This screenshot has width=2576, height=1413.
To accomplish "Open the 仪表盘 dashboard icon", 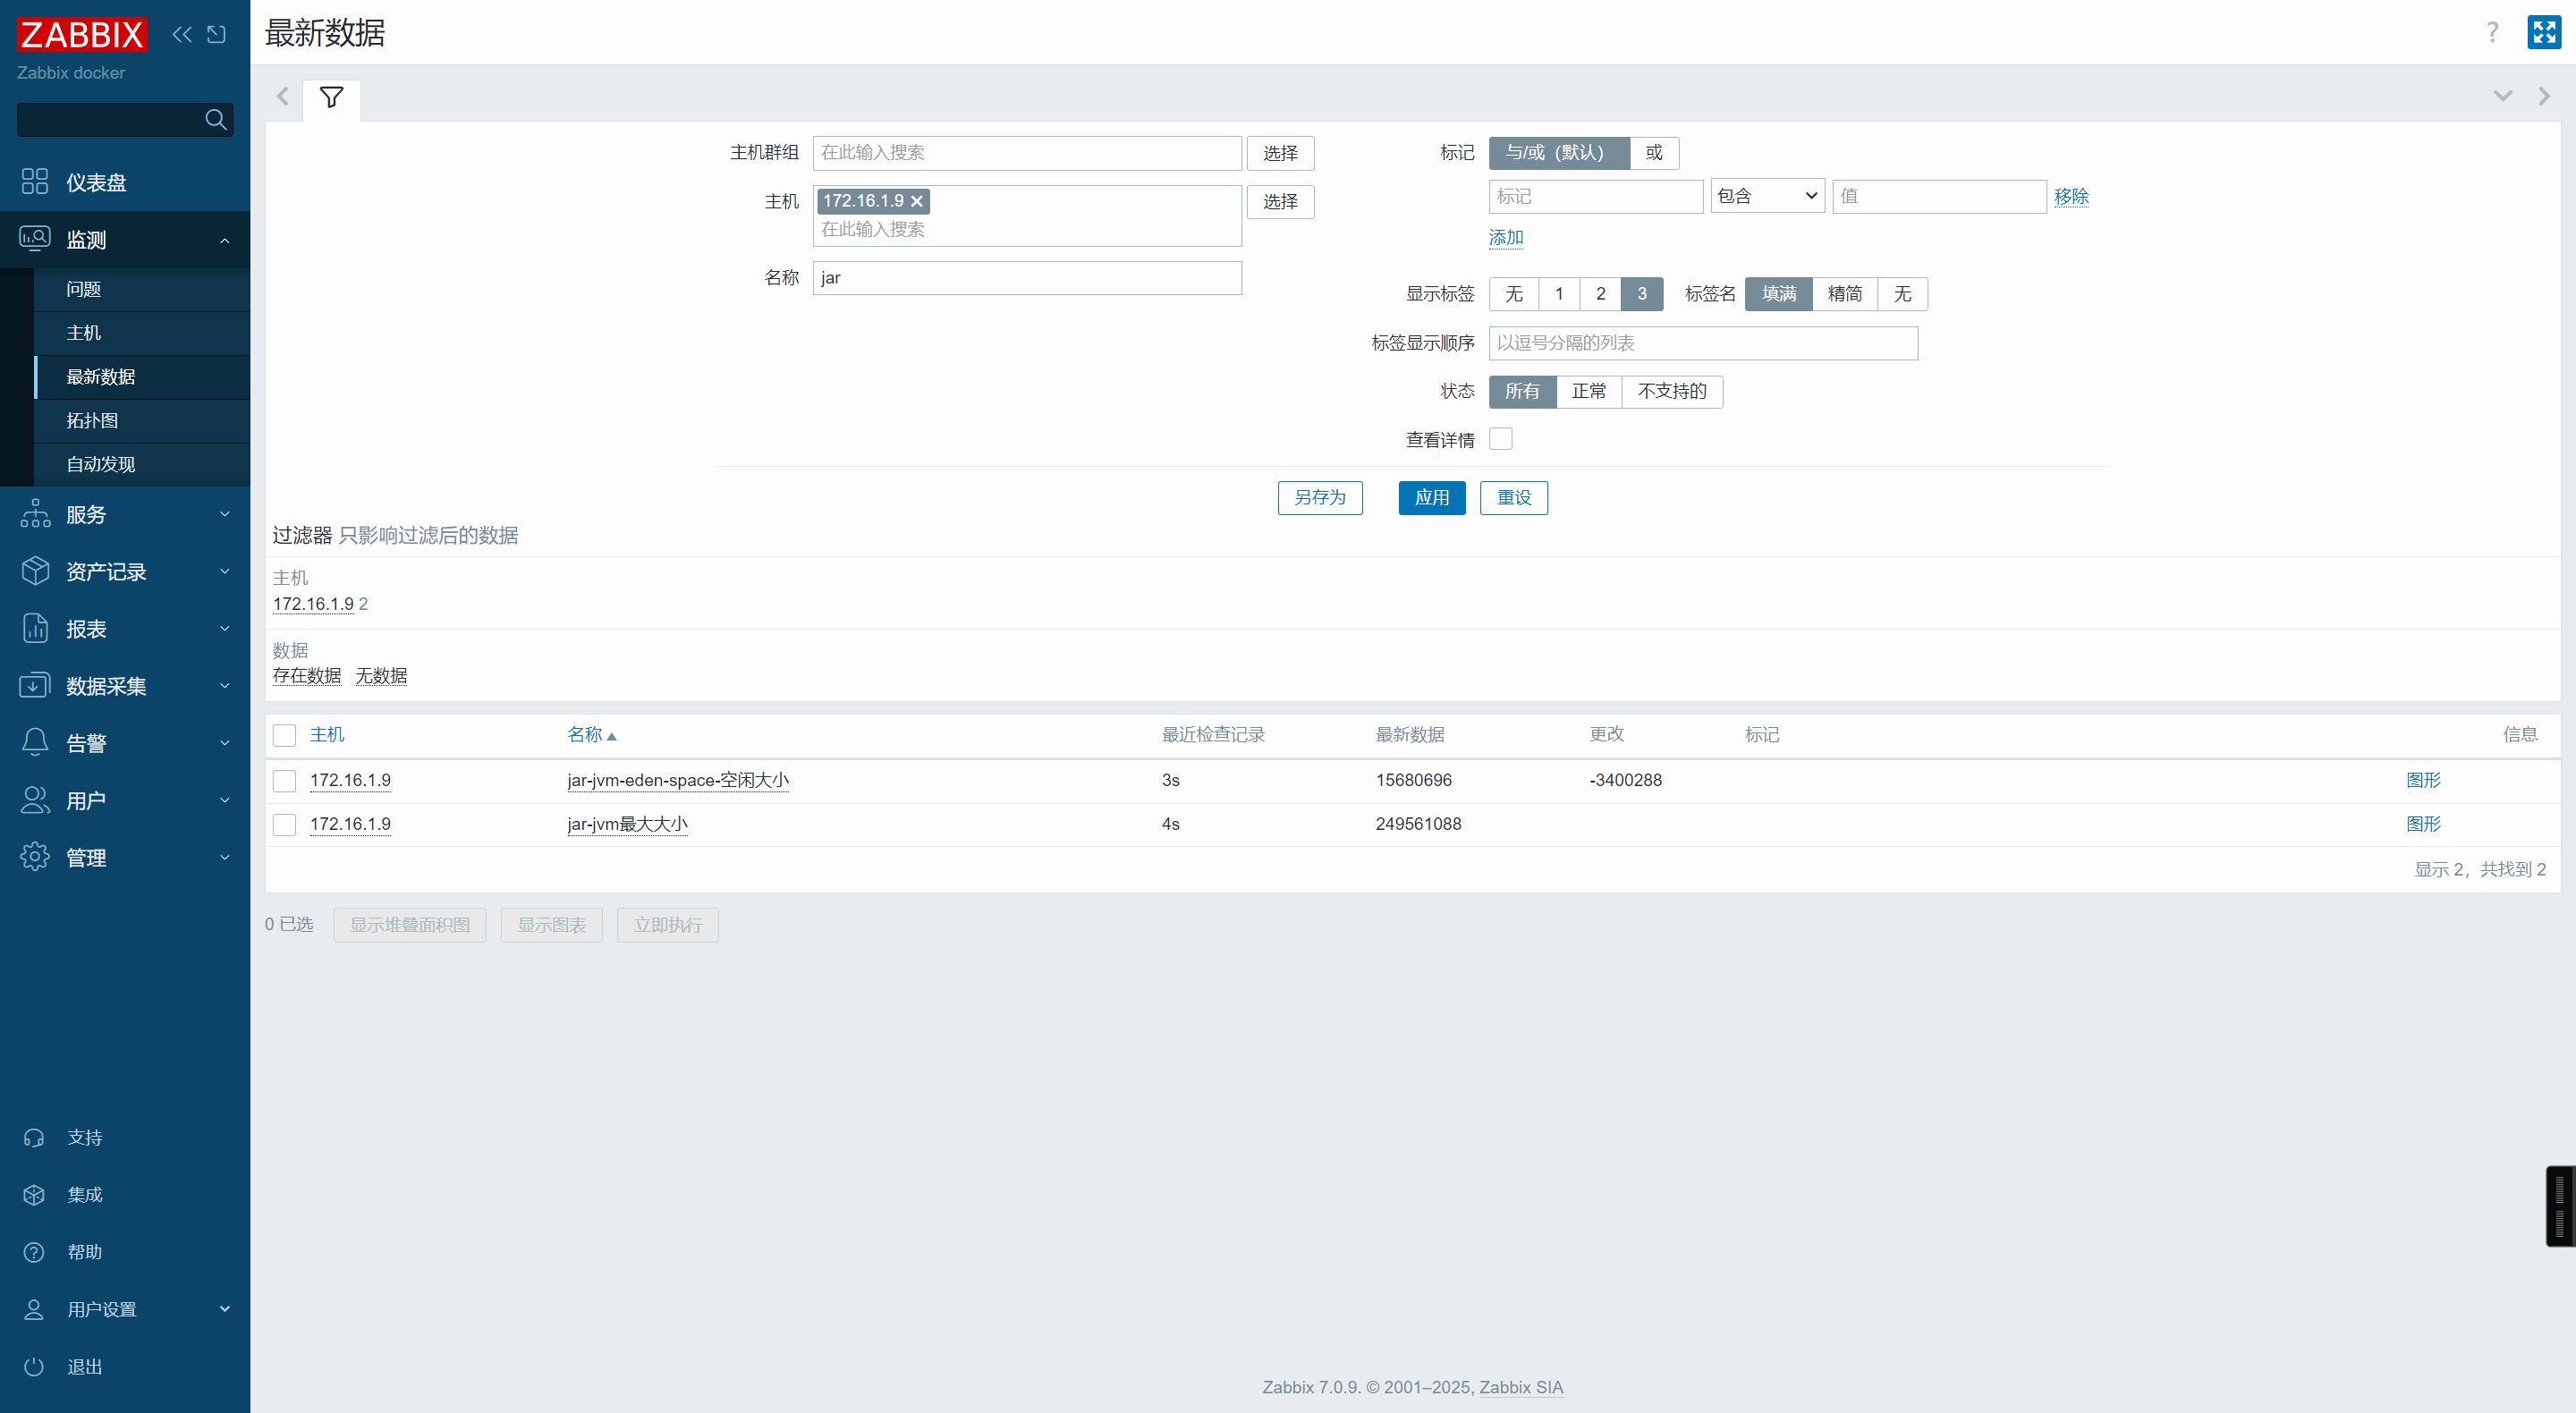I will pyautogui.click(x=35, y=182).
